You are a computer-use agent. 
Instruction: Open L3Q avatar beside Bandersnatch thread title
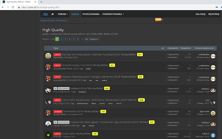tap(48, 101)
